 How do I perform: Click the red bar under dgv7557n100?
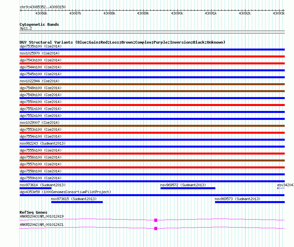[152, 167]
